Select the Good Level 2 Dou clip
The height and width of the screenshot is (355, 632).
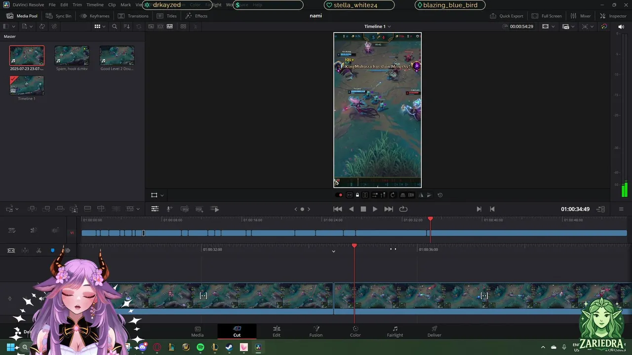[117, 56]
